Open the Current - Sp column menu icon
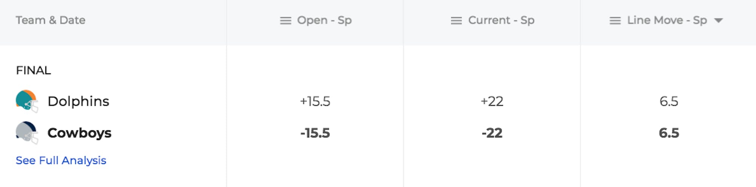Viewport: 756px width, 187px height. (456, 21)
